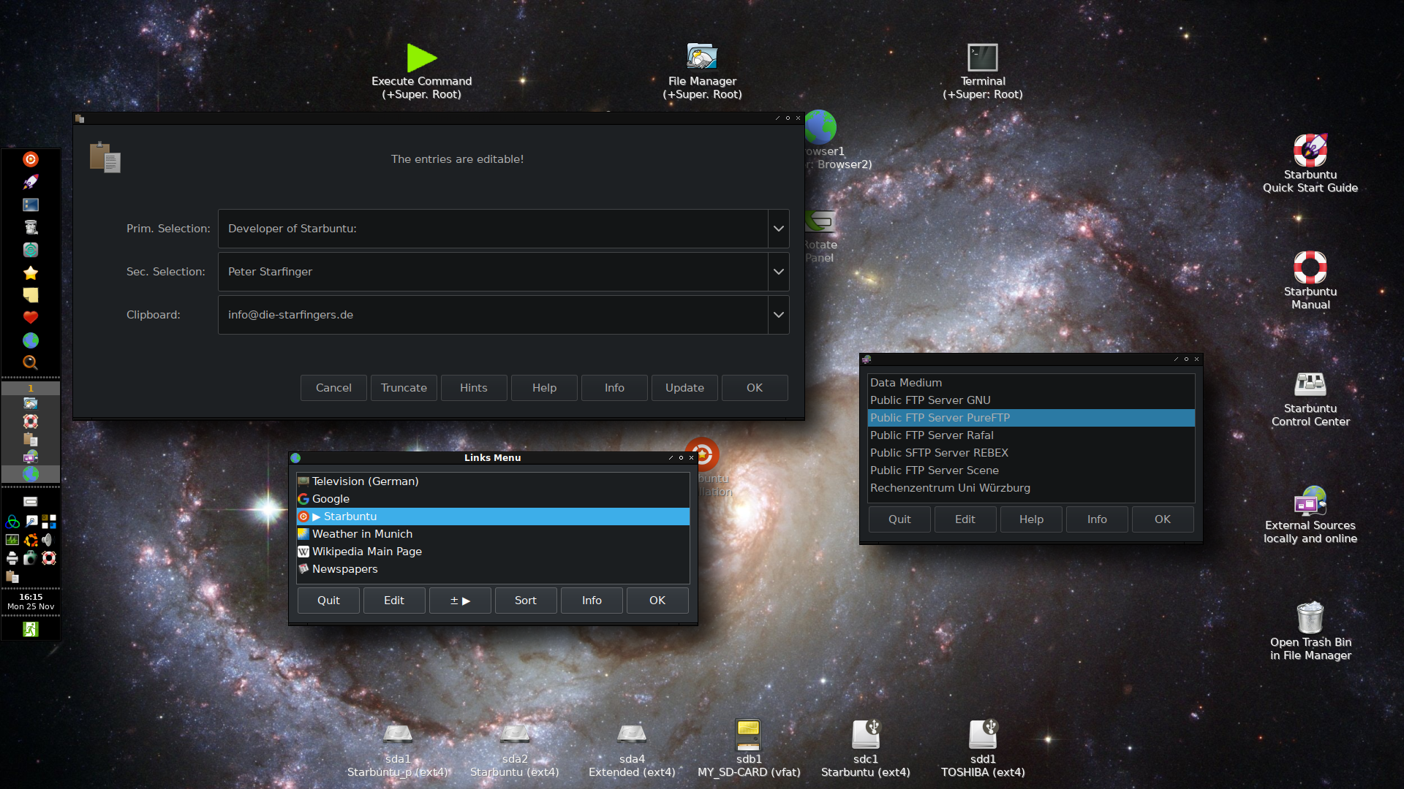The image size is (1404, 789).
Task: Expand Prim. Selection dropdown arrow
Action: pos(779,229)
